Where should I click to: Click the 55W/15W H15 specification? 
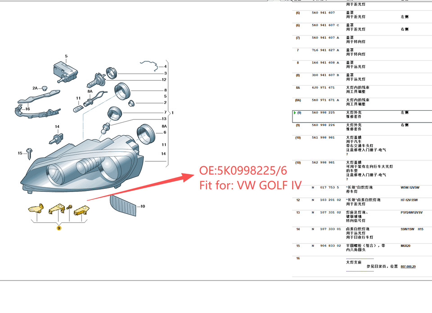[x=412, y=229]
